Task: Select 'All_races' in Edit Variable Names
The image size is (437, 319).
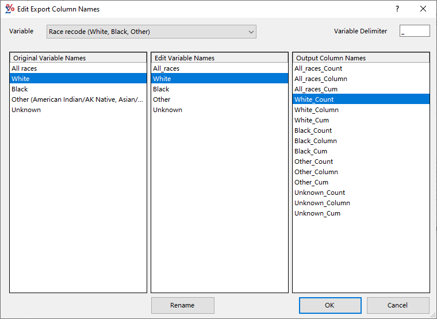Action: [x=166, y=68]
